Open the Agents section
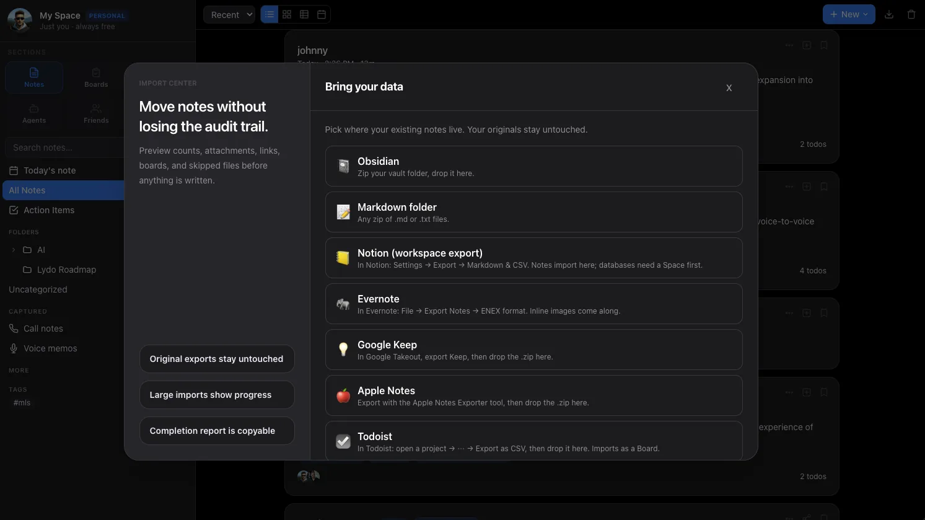The image size is (925, 520). coord(34,113)
